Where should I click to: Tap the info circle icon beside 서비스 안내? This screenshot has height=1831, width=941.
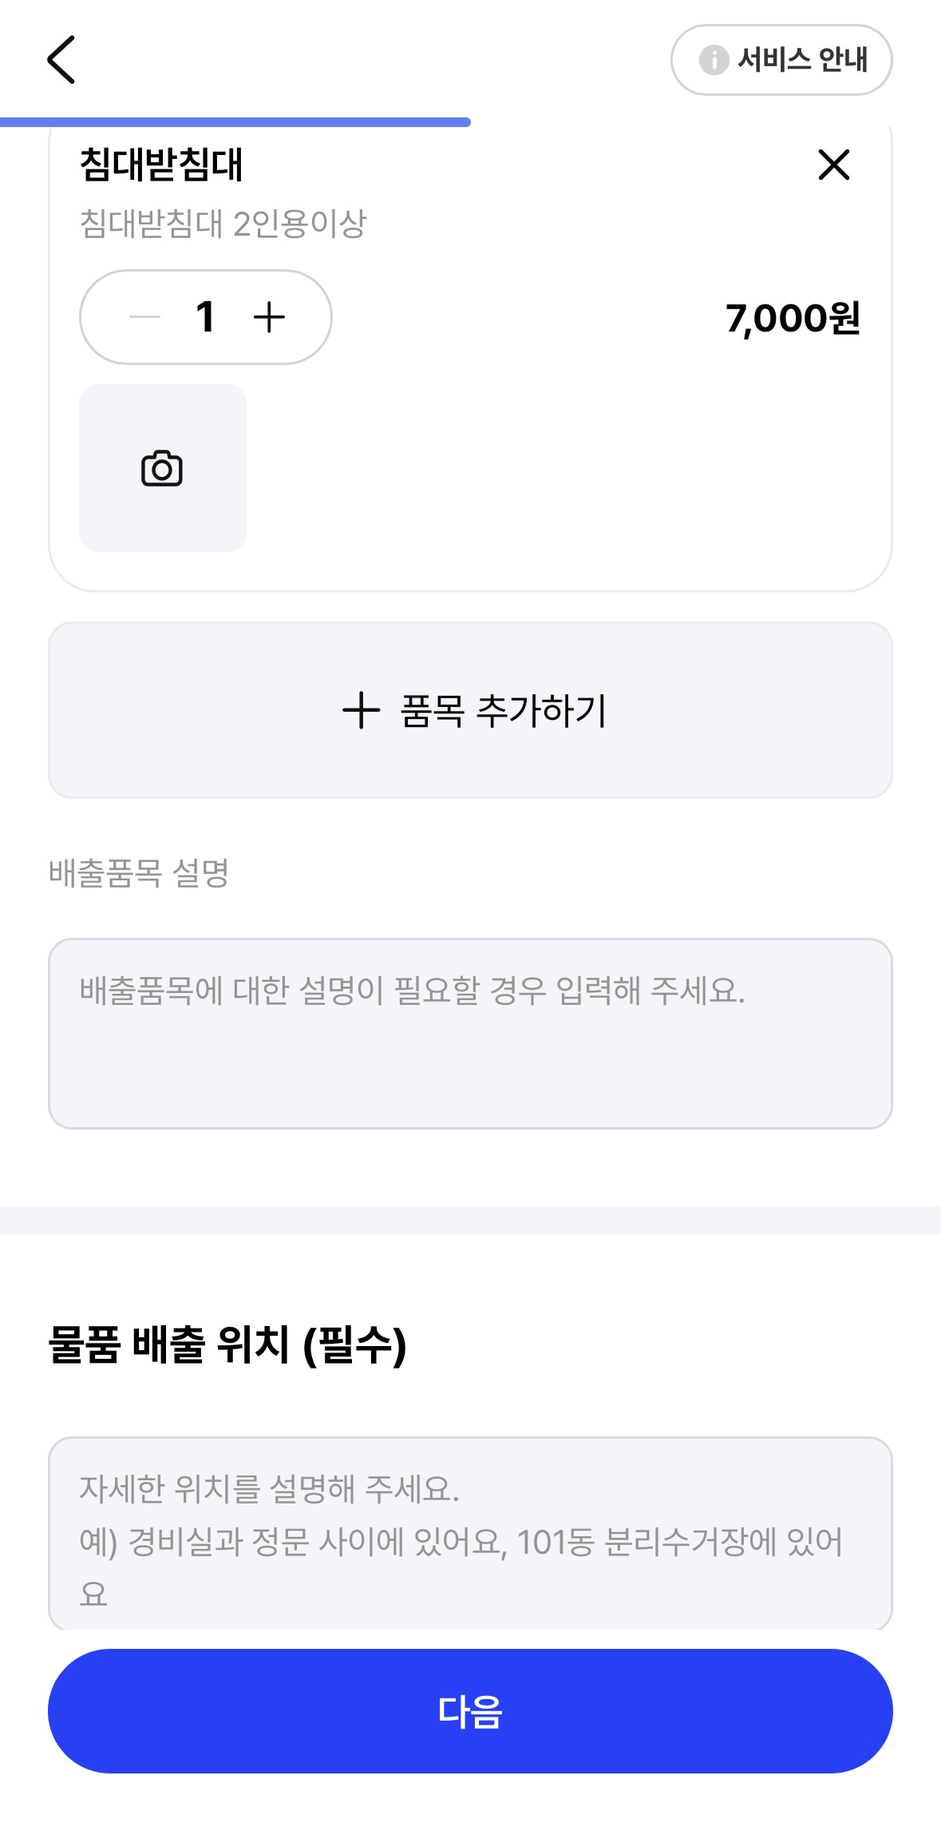(x=714, y=60)
